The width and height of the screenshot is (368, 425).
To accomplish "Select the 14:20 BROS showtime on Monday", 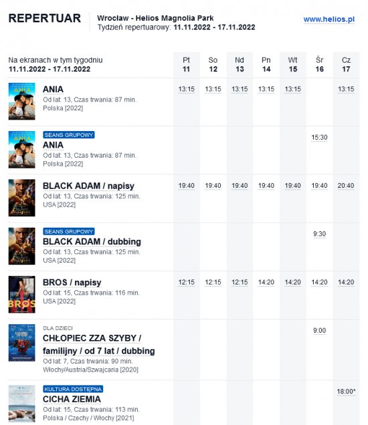I will tap(266, 282).
